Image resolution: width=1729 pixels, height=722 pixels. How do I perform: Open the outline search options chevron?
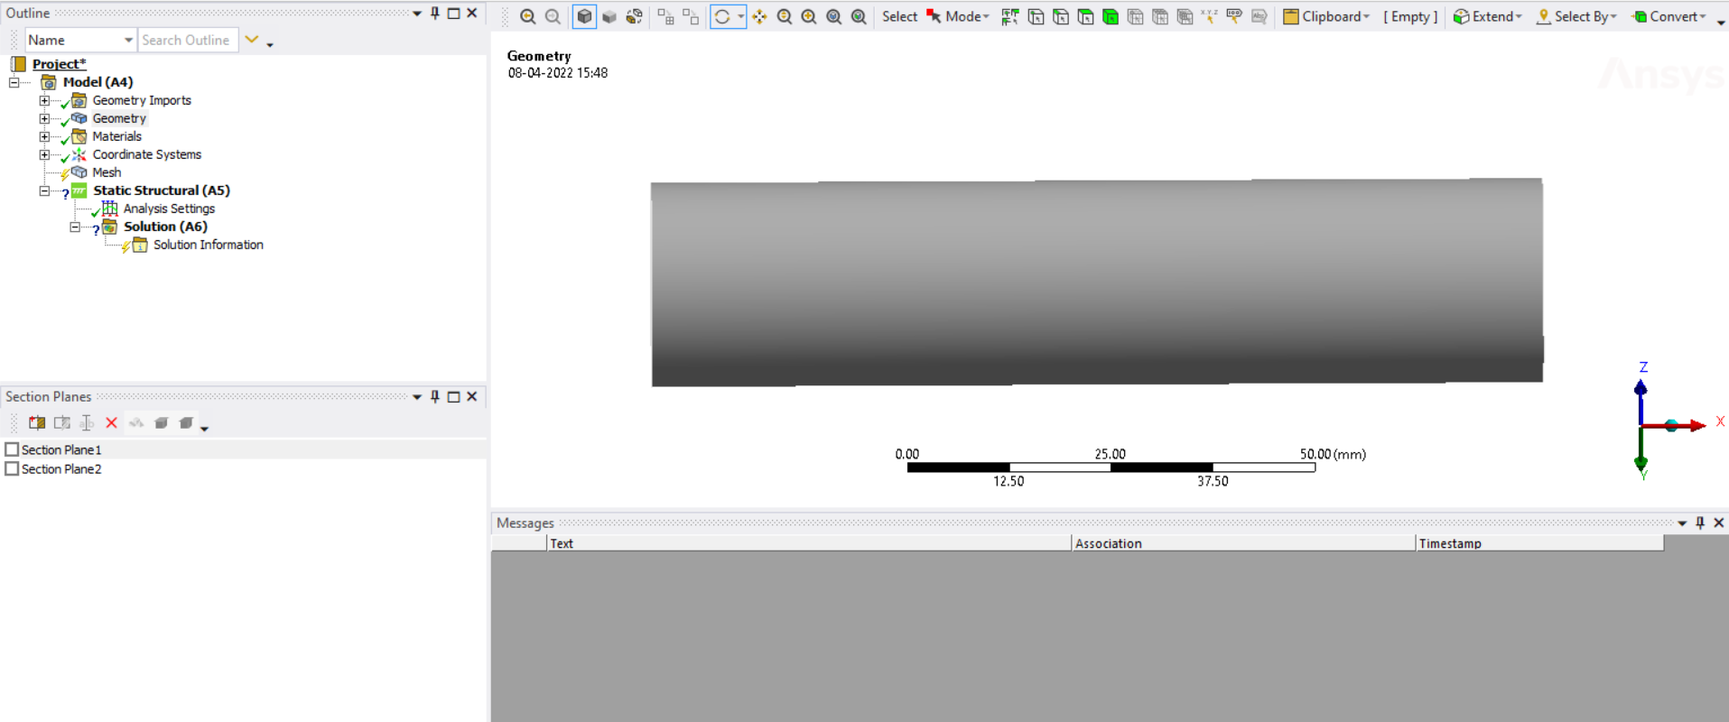pos(252,40)
